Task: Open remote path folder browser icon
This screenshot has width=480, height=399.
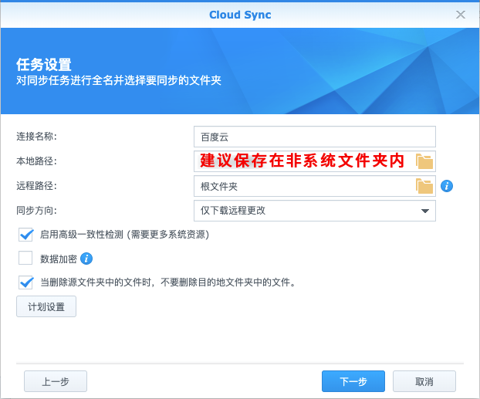Action: (424, 186)
